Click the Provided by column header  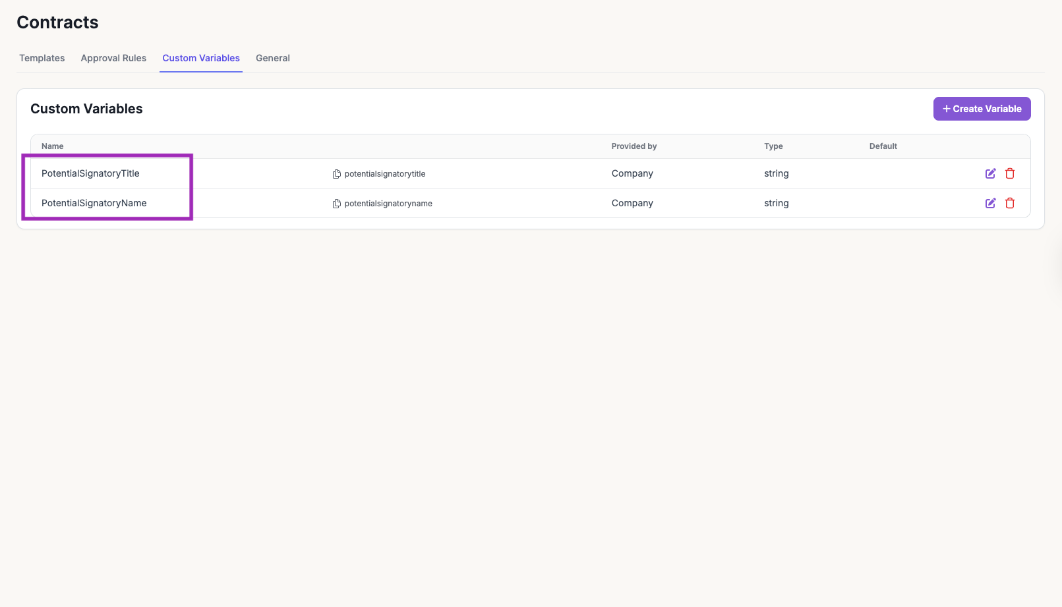point(634,146)
